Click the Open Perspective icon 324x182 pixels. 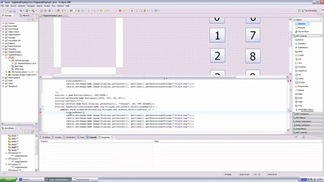[299, 11]
